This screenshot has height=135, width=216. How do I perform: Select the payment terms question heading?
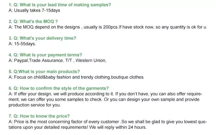[x=45, y=55]
